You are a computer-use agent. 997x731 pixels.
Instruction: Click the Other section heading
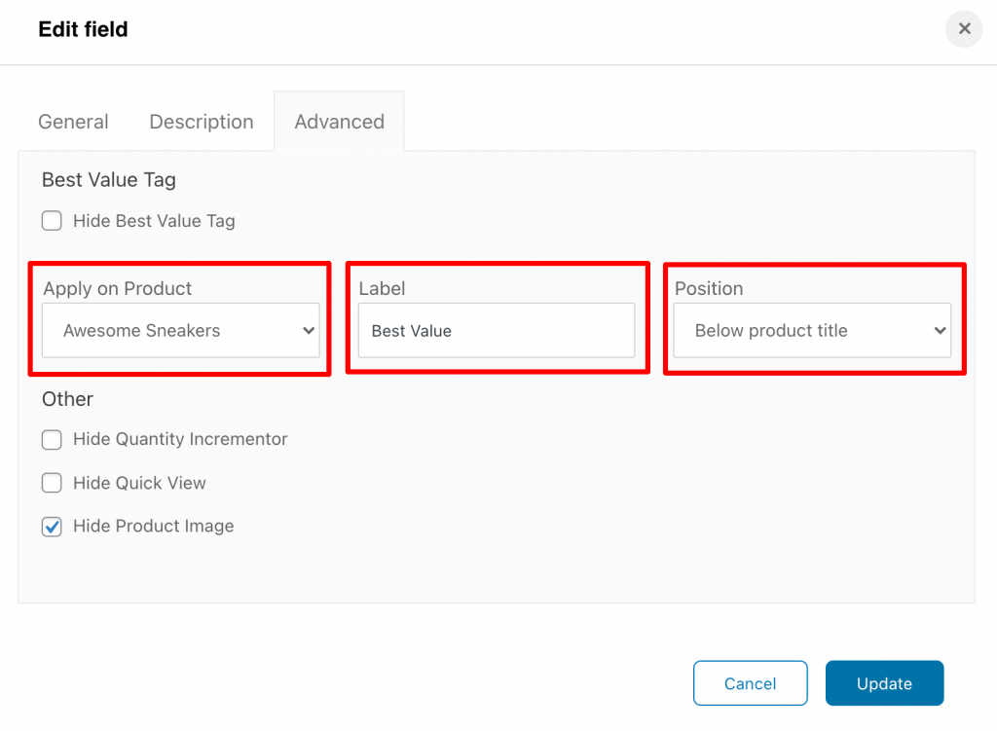tap(67, 399)
